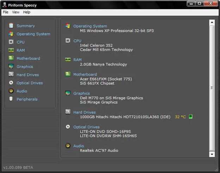This screenshot has width=220, height=173.
Task: Open Motherboard details from sidebar
Action: [x=28, y=59]
